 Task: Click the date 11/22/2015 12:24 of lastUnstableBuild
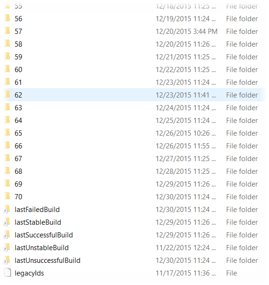point(186,248)
